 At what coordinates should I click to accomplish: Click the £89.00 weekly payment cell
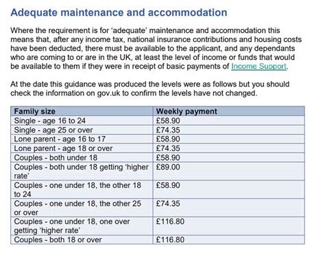(229, 172)
